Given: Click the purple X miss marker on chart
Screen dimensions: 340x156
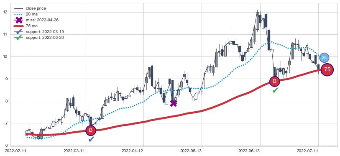Looking at the screenshot, I should click(x=173, y=103).
